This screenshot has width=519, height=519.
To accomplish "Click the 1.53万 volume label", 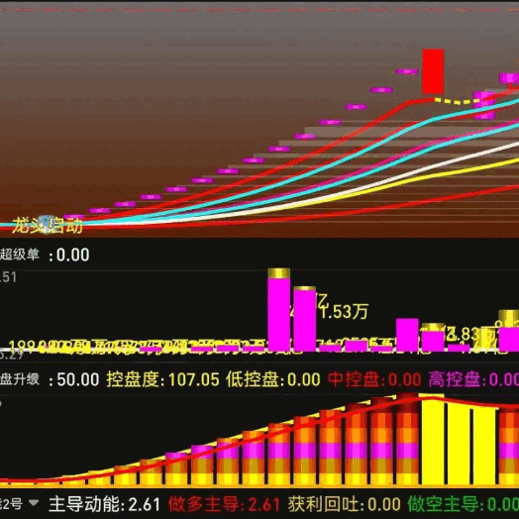I will (345, 311).
